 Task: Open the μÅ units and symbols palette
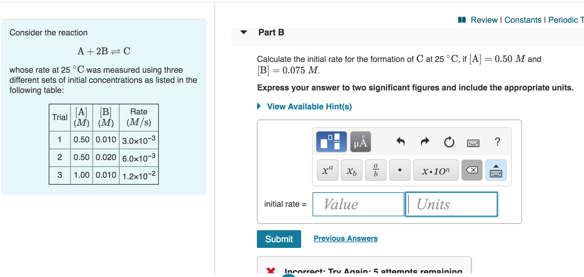[x=360, y=142]
